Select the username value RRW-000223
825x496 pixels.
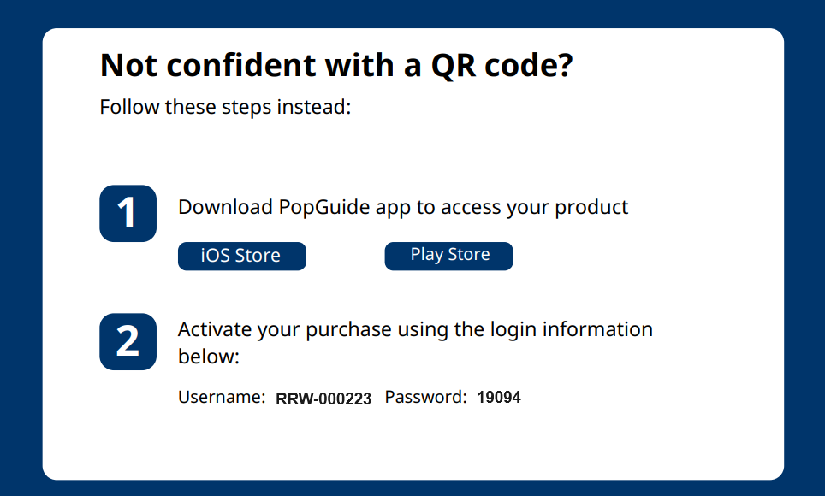click(323, 399)
